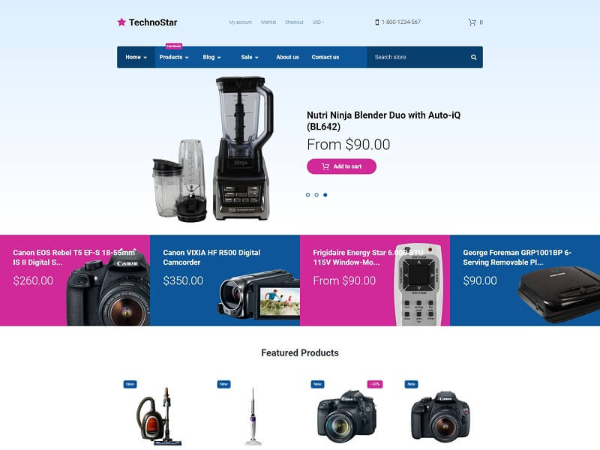Expand the Sale menu dropdown
This screenshot has height=450, width=600.
coord(250,58)
